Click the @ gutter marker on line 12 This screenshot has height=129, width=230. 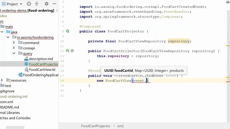[x=72, y=51]
